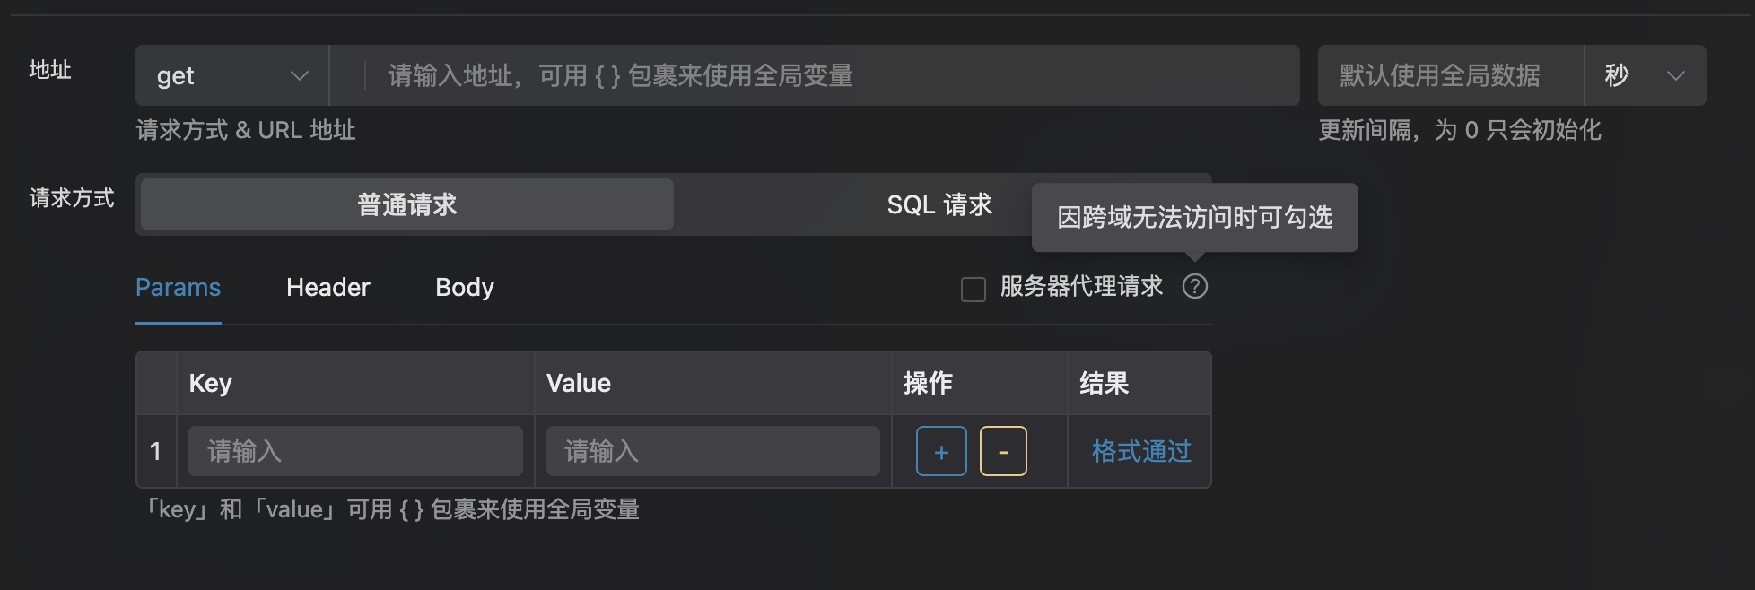Screen dimensions: 1755x590
Task: Click the help question mark icon
Action: pos(1194,287)
